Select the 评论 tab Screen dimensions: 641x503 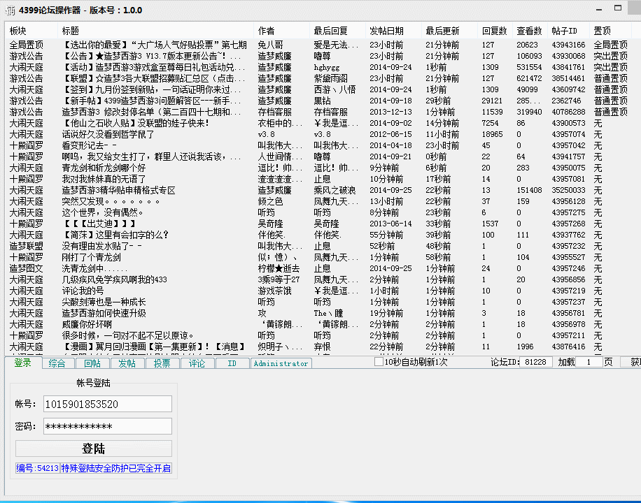197,363
